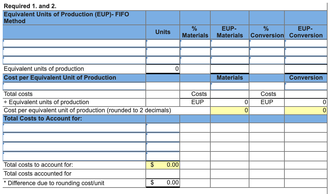This screenshot has width=333, height=194.
Task: Select the EUP-Materials cell in the second EUP row
Action: pyautogui.click(x=230, y=52)
